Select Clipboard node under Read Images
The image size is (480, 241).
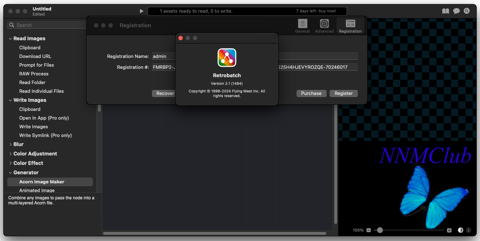click(30, 47)
